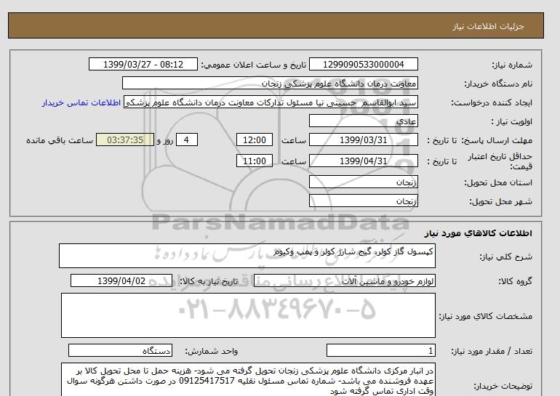Click the label گروه کالا
This screenshot has height=396, width=560.
tap(516, 281)
